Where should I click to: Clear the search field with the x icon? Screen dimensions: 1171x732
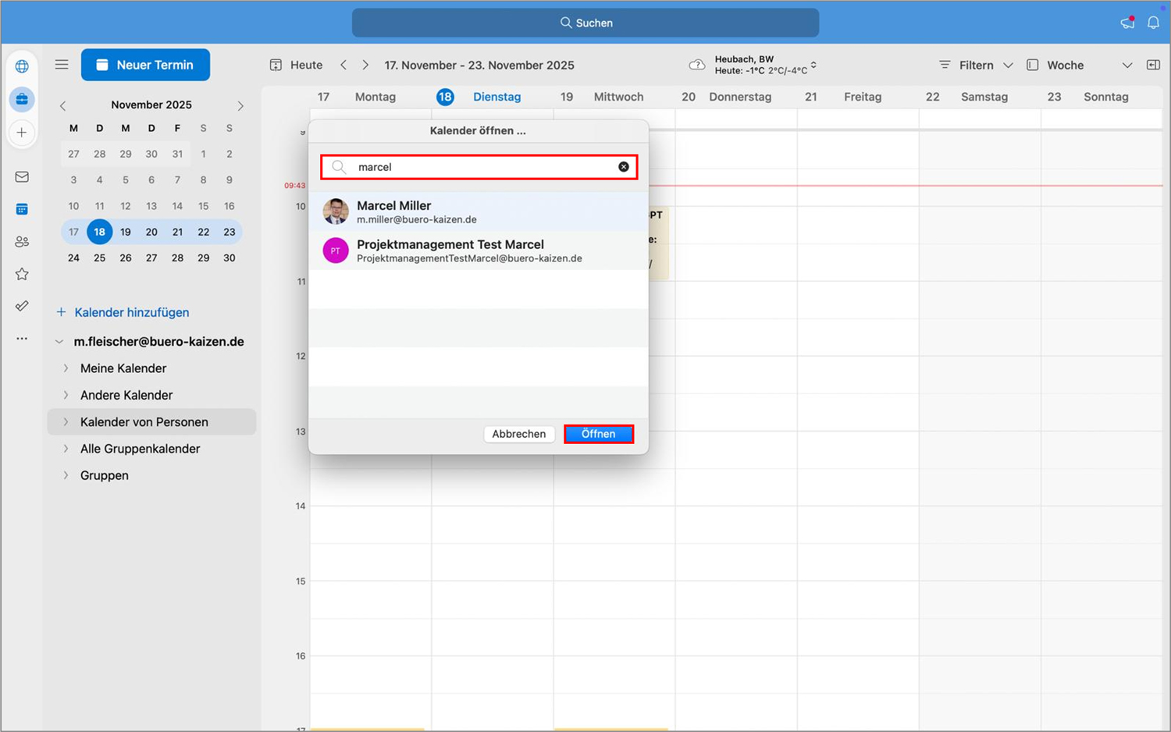(x=624, y=166)
